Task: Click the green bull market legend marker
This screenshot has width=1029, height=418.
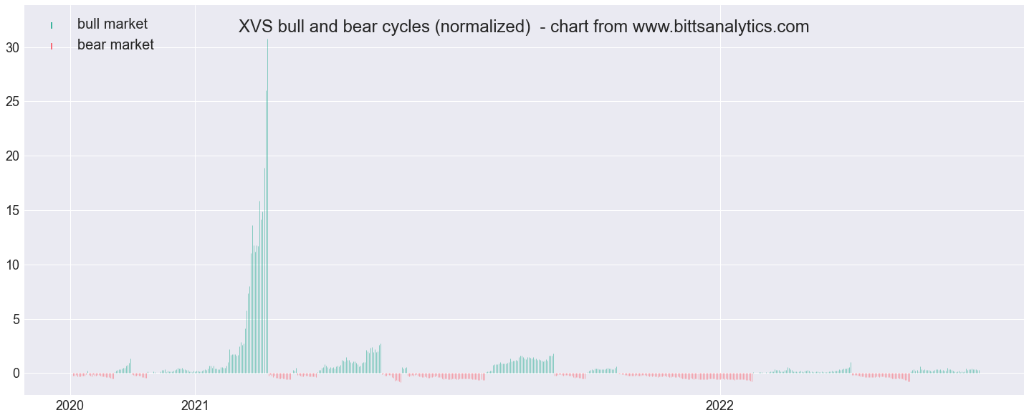Action: coord(52,25)
